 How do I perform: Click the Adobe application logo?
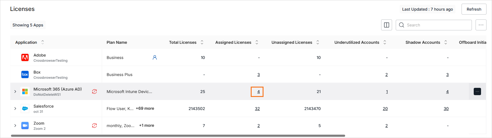point(25,57)
